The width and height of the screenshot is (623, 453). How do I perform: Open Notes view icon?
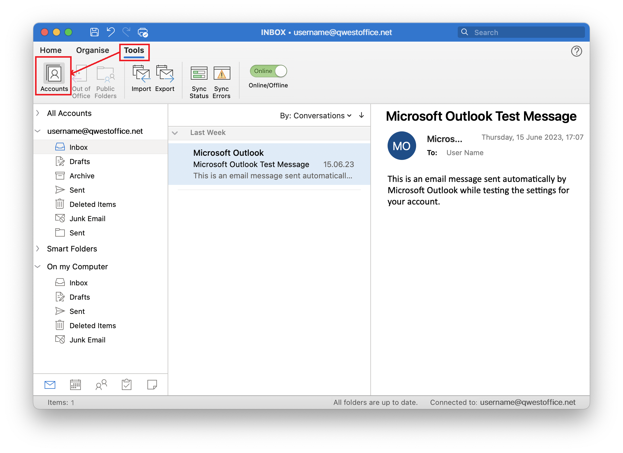[152, 385]
